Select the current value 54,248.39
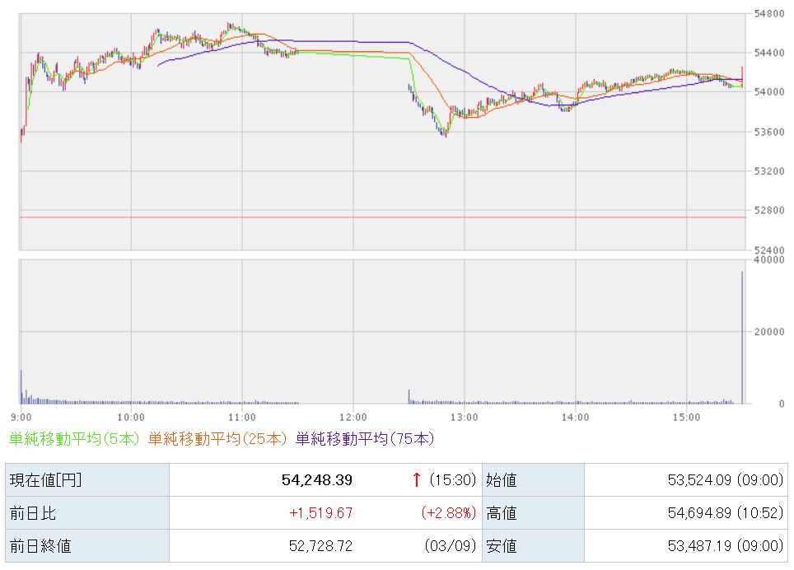The height and width of the screenshot is (570, 794). 317,480
